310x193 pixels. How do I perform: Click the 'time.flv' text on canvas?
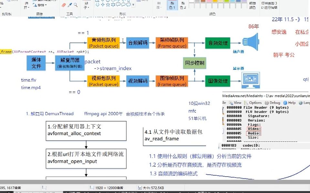(29, 80)
